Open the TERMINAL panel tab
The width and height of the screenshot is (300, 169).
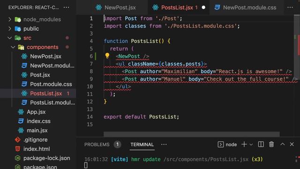pos(142,145)
